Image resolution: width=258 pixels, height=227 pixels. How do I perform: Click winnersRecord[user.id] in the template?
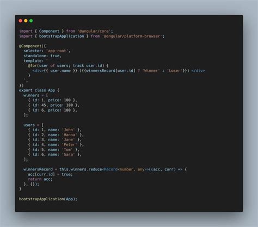pos(111,71)
